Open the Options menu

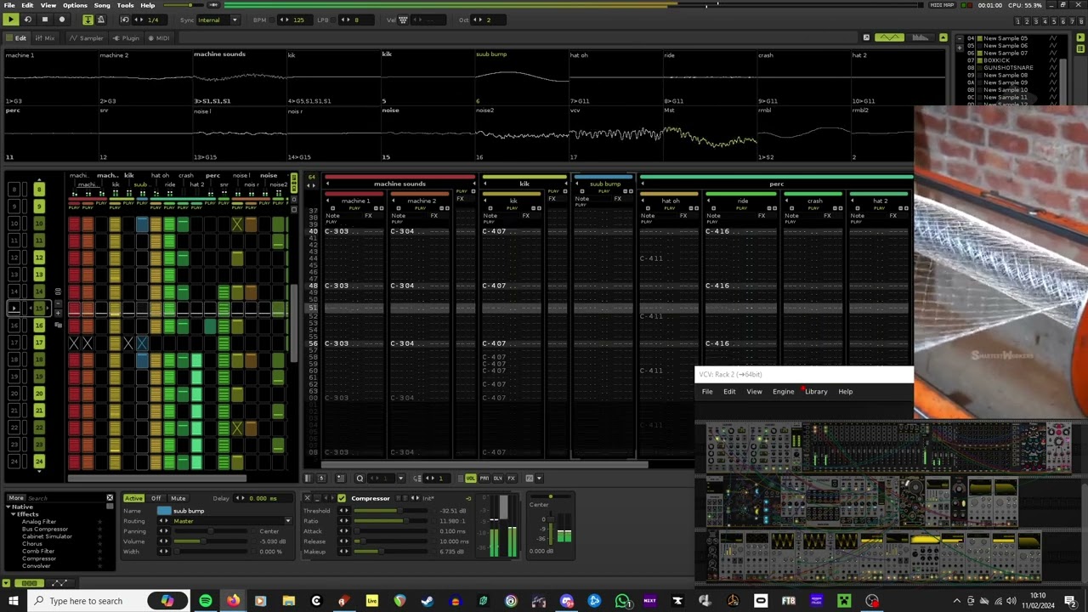click(x=75, y=5)
